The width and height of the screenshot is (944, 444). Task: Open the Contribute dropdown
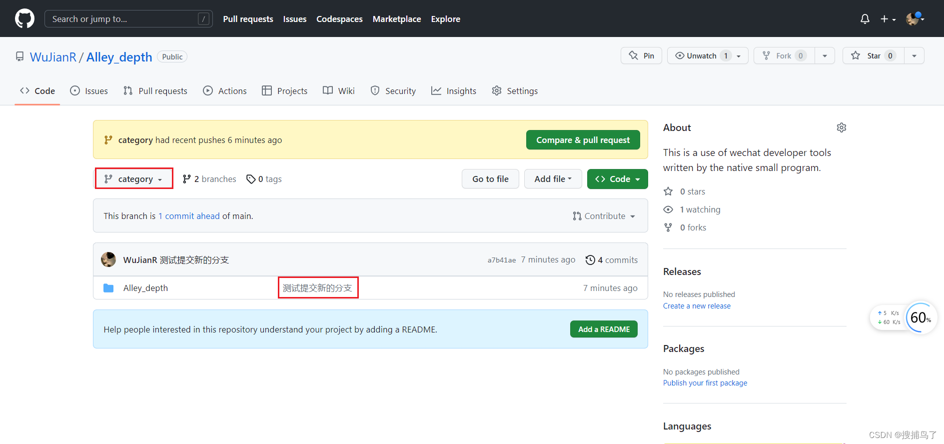click(x=604, y=216)
